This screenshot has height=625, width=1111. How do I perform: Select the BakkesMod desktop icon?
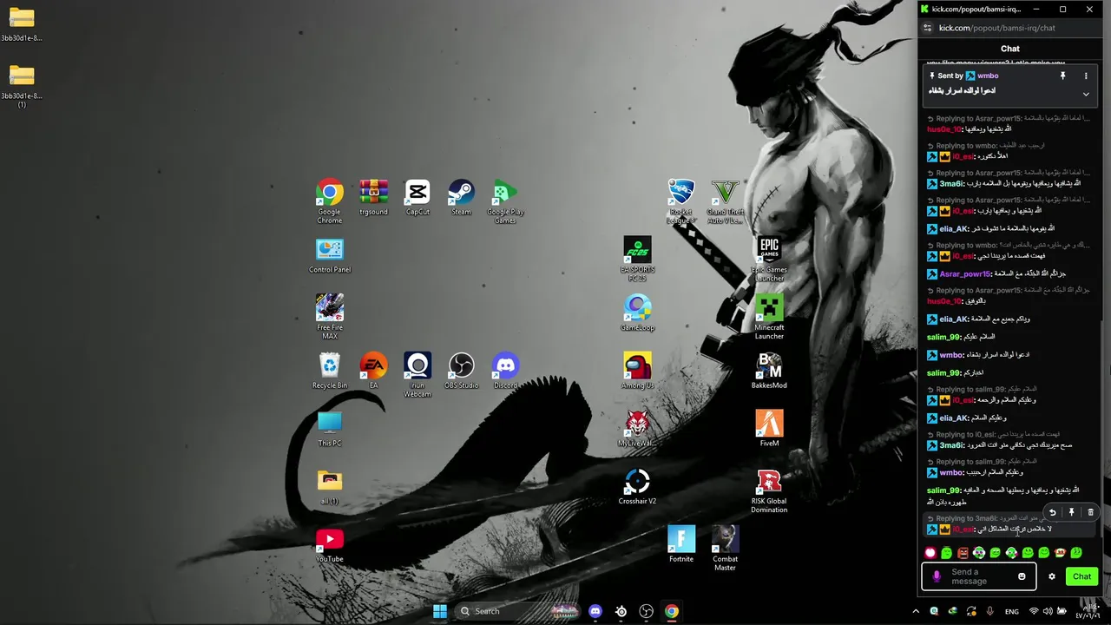pos(769,371)
